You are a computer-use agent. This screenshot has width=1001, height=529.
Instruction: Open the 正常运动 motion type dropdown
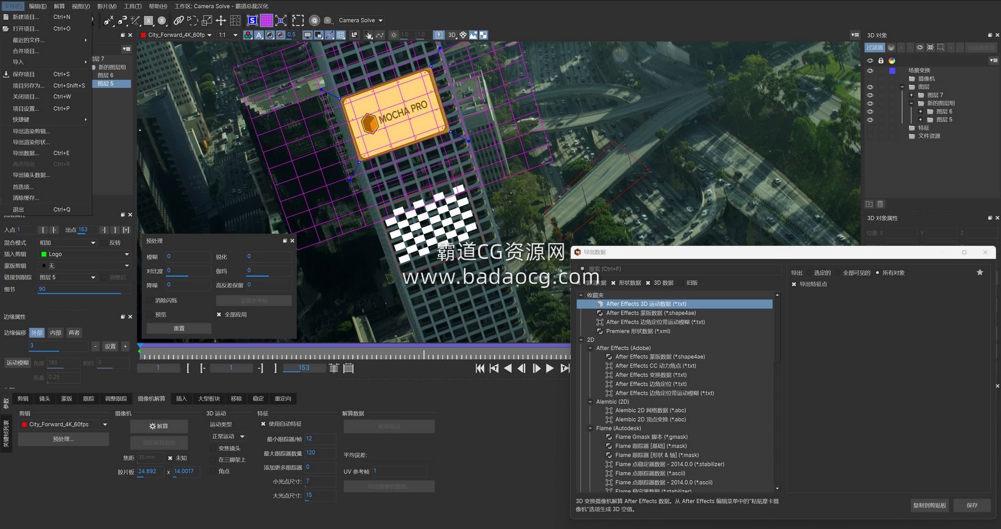tap(228, 436)
